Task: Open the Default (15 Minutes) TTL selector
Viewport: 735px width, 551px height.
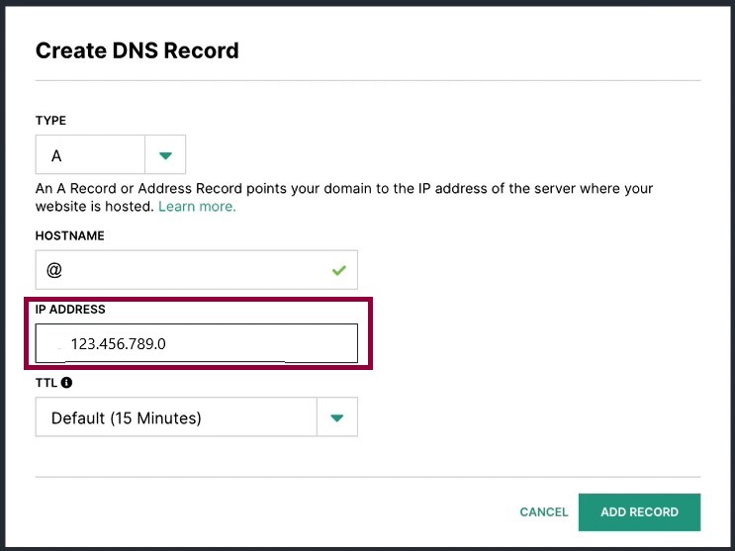Action: pyautogui.click(x=176, y=417)
